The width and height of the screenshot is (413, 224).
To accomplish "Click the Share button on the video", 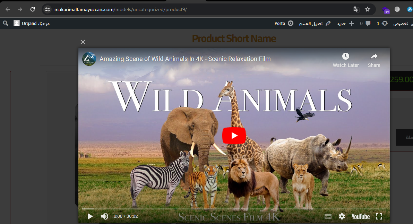I will pos(374,60).
